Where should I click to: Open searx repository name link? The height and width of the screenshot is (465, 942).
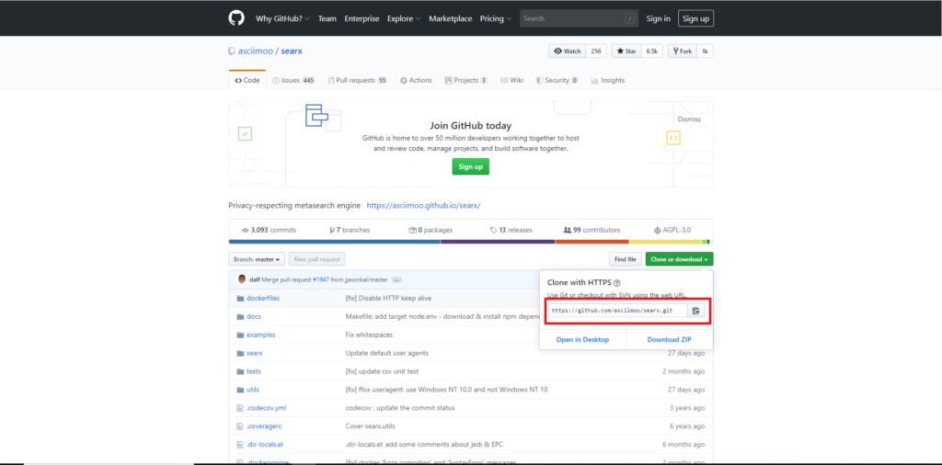292,51
